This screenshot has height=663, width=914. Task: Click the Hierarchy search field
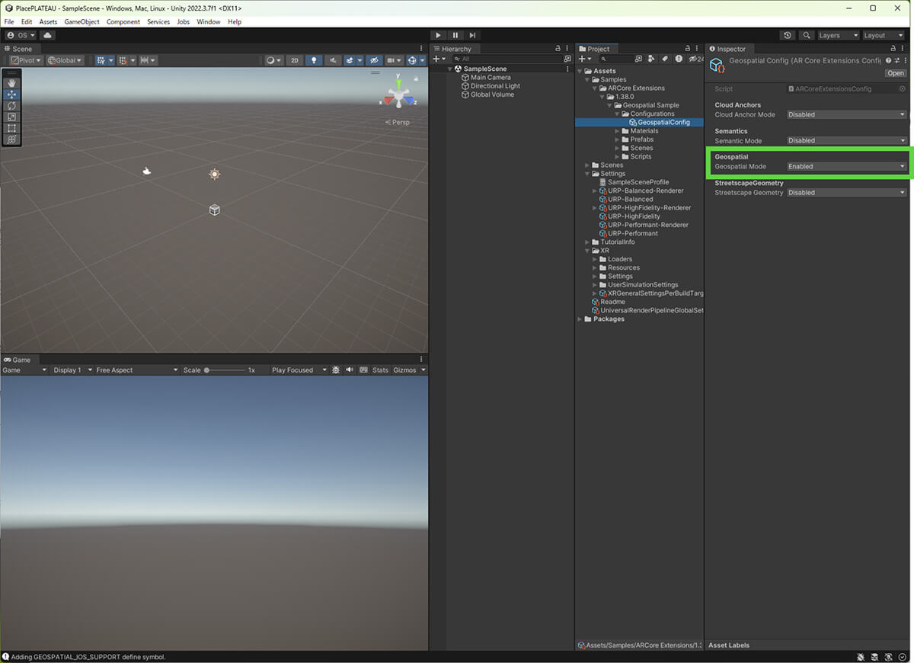pyautogui.click(x=508, y=59)
